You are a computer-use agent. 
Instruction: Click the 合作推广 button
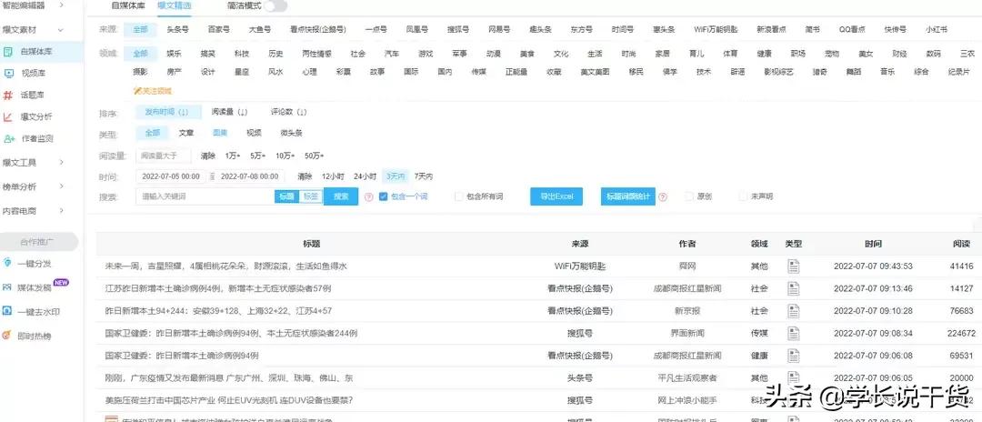tap(39, 242)
